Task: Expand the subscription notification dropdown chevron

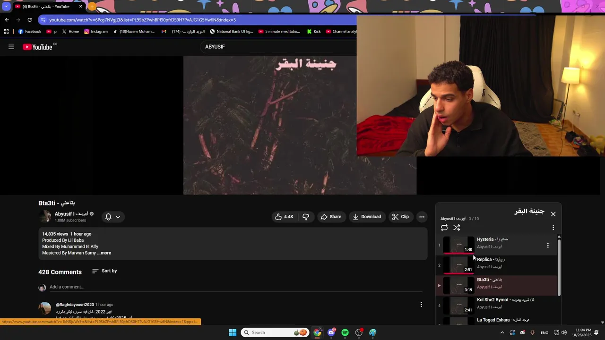Action: click(118, 217)
